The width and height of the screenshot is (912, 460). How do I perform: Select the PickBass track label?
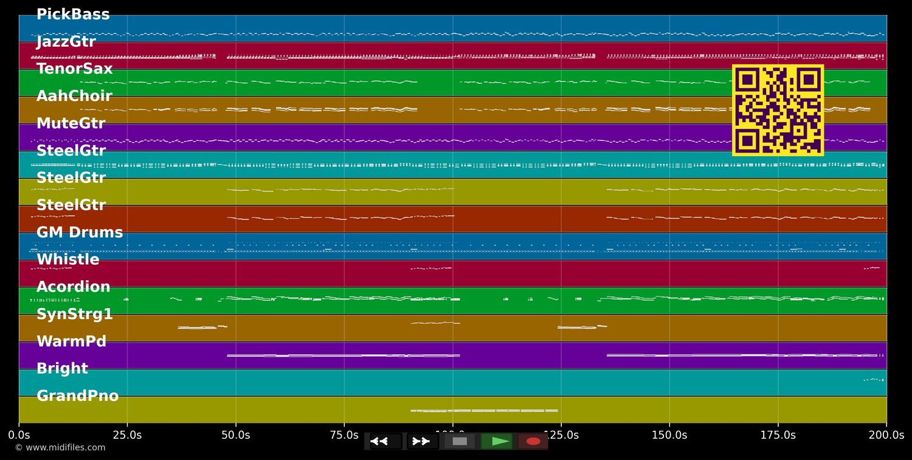[x=73, y=15]
